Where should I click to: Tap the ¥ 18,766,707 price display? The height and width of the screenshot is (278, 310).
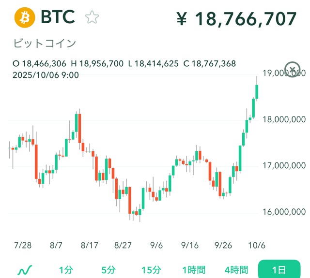pyautogui.click(x=236, y=19)
